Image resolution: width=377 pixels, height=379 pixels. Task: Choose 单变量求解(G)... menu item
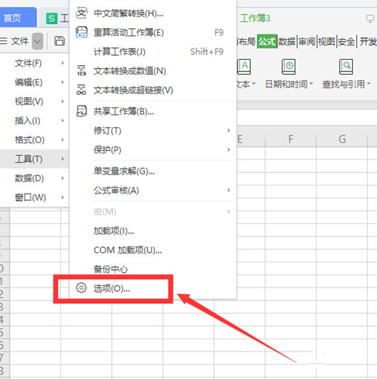tap(153, 171)
